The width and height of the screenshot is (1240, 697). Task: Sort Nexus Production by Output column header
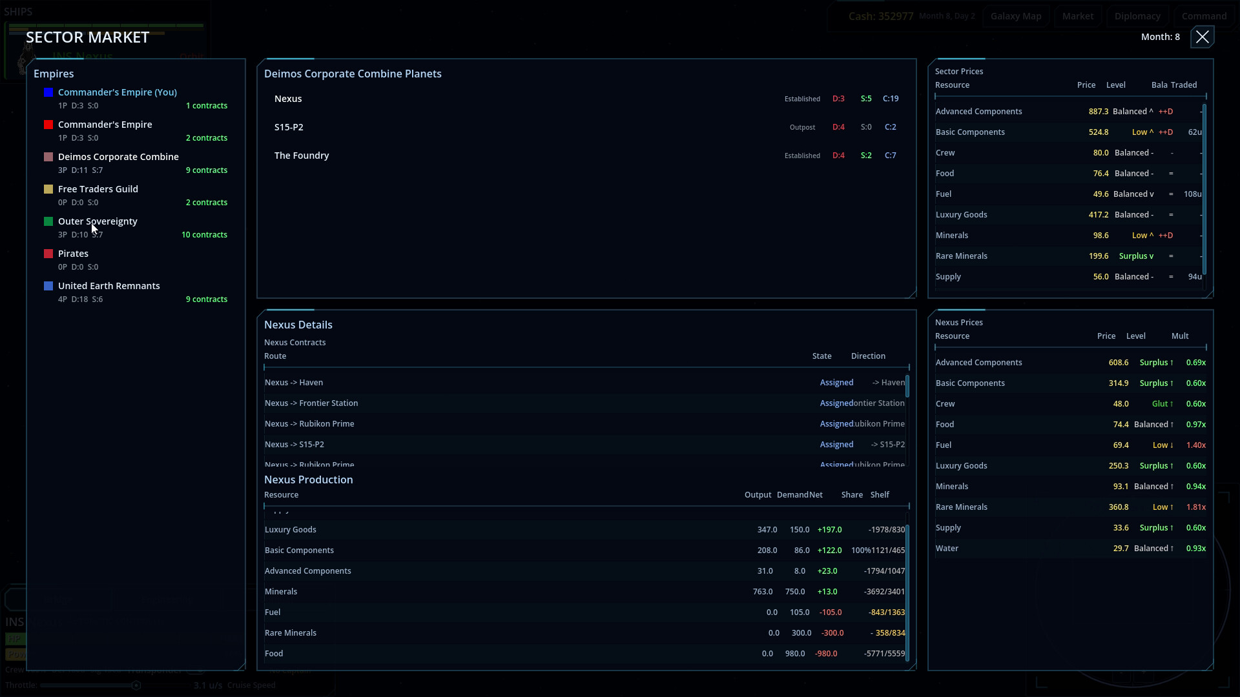[x=758, y=495]
